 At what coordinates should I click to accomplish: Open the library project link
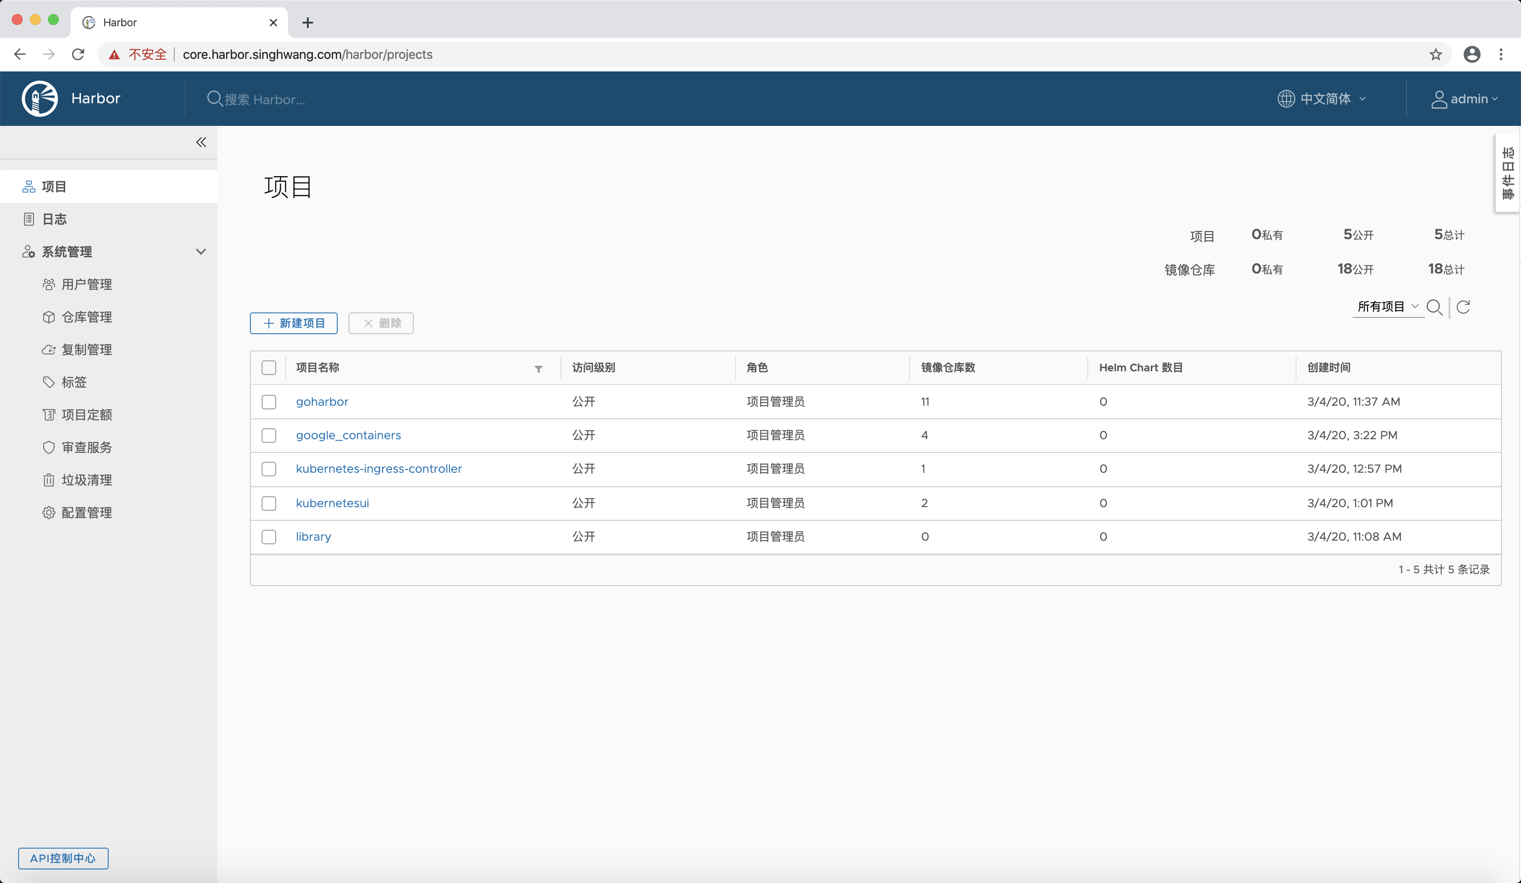click(313, 537)
